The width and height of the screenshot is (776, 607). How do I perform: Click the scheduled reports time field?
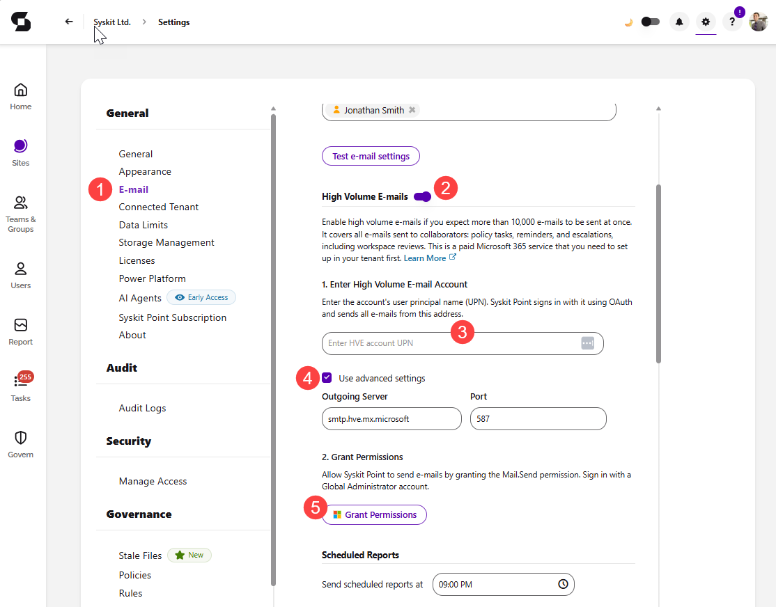tap(503, 584)
